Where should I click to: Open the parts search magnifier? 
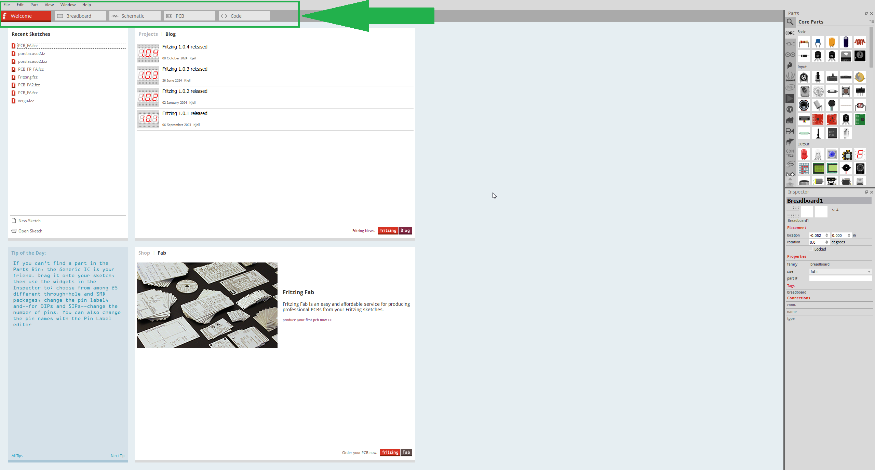[790, 22]
